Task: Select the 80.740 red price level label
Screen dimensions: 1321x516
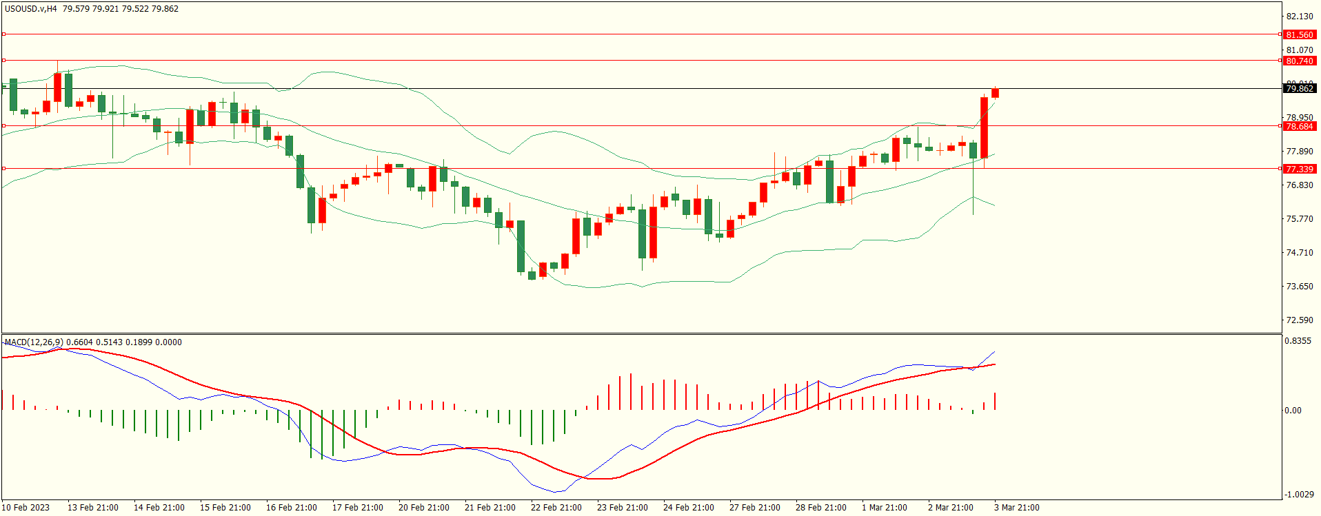Action: (x=1299, y=61)
